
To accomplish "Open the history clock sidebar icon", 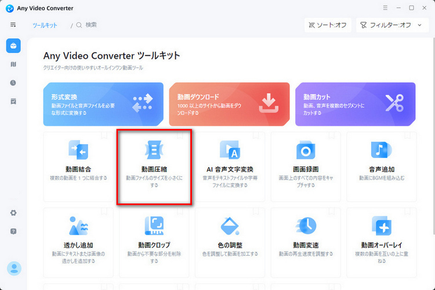I will pos(13,83).
